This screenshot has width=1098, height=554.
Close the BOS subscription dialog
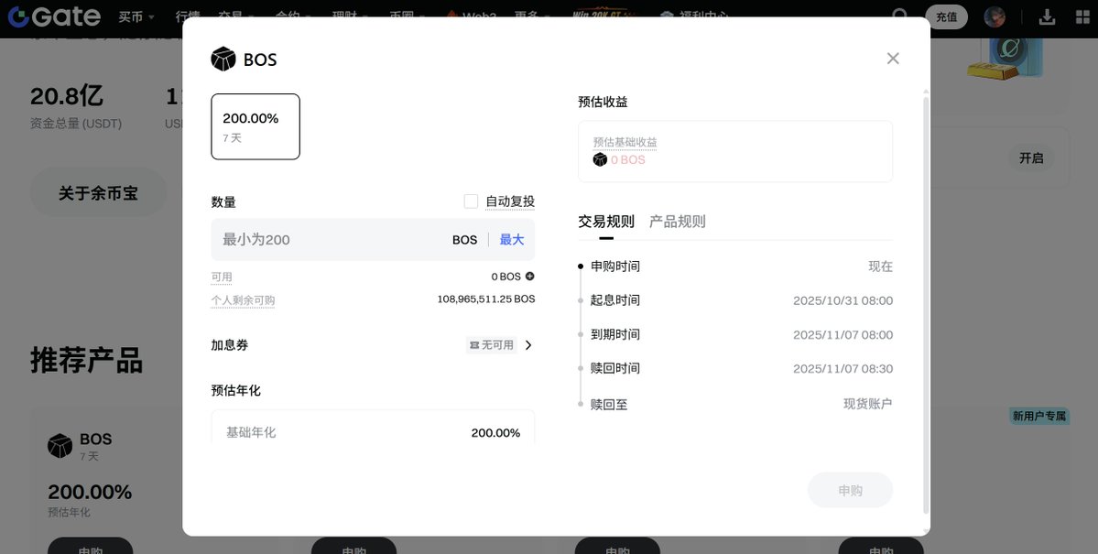tap(892, 58)
